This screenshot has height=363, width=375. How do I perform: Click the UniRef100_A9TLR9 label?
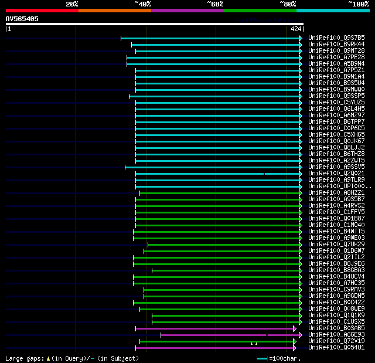pyautogui.click(x=336, y=180)
